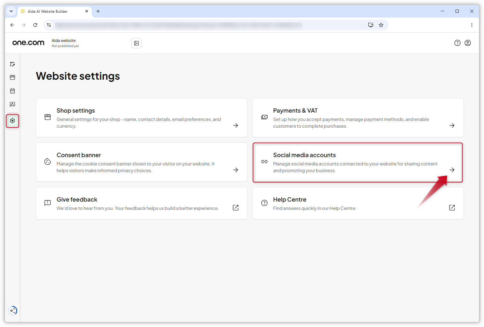Select the Aida AI Website Builder tab
Viewport: 484px width, 327px height.
point(54,12)
